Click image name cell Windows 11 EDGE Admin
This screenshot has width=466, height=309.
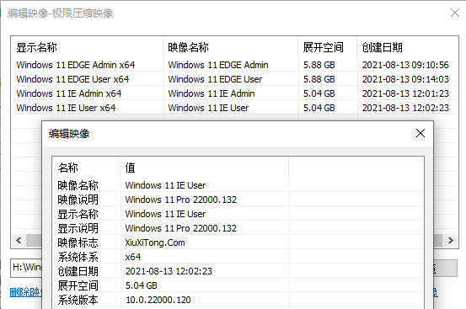(x=218, y=65)
